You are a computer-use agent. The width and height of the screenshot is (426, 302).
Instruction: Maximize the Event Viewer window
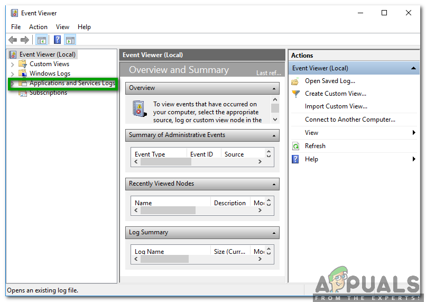coord(384,13)
